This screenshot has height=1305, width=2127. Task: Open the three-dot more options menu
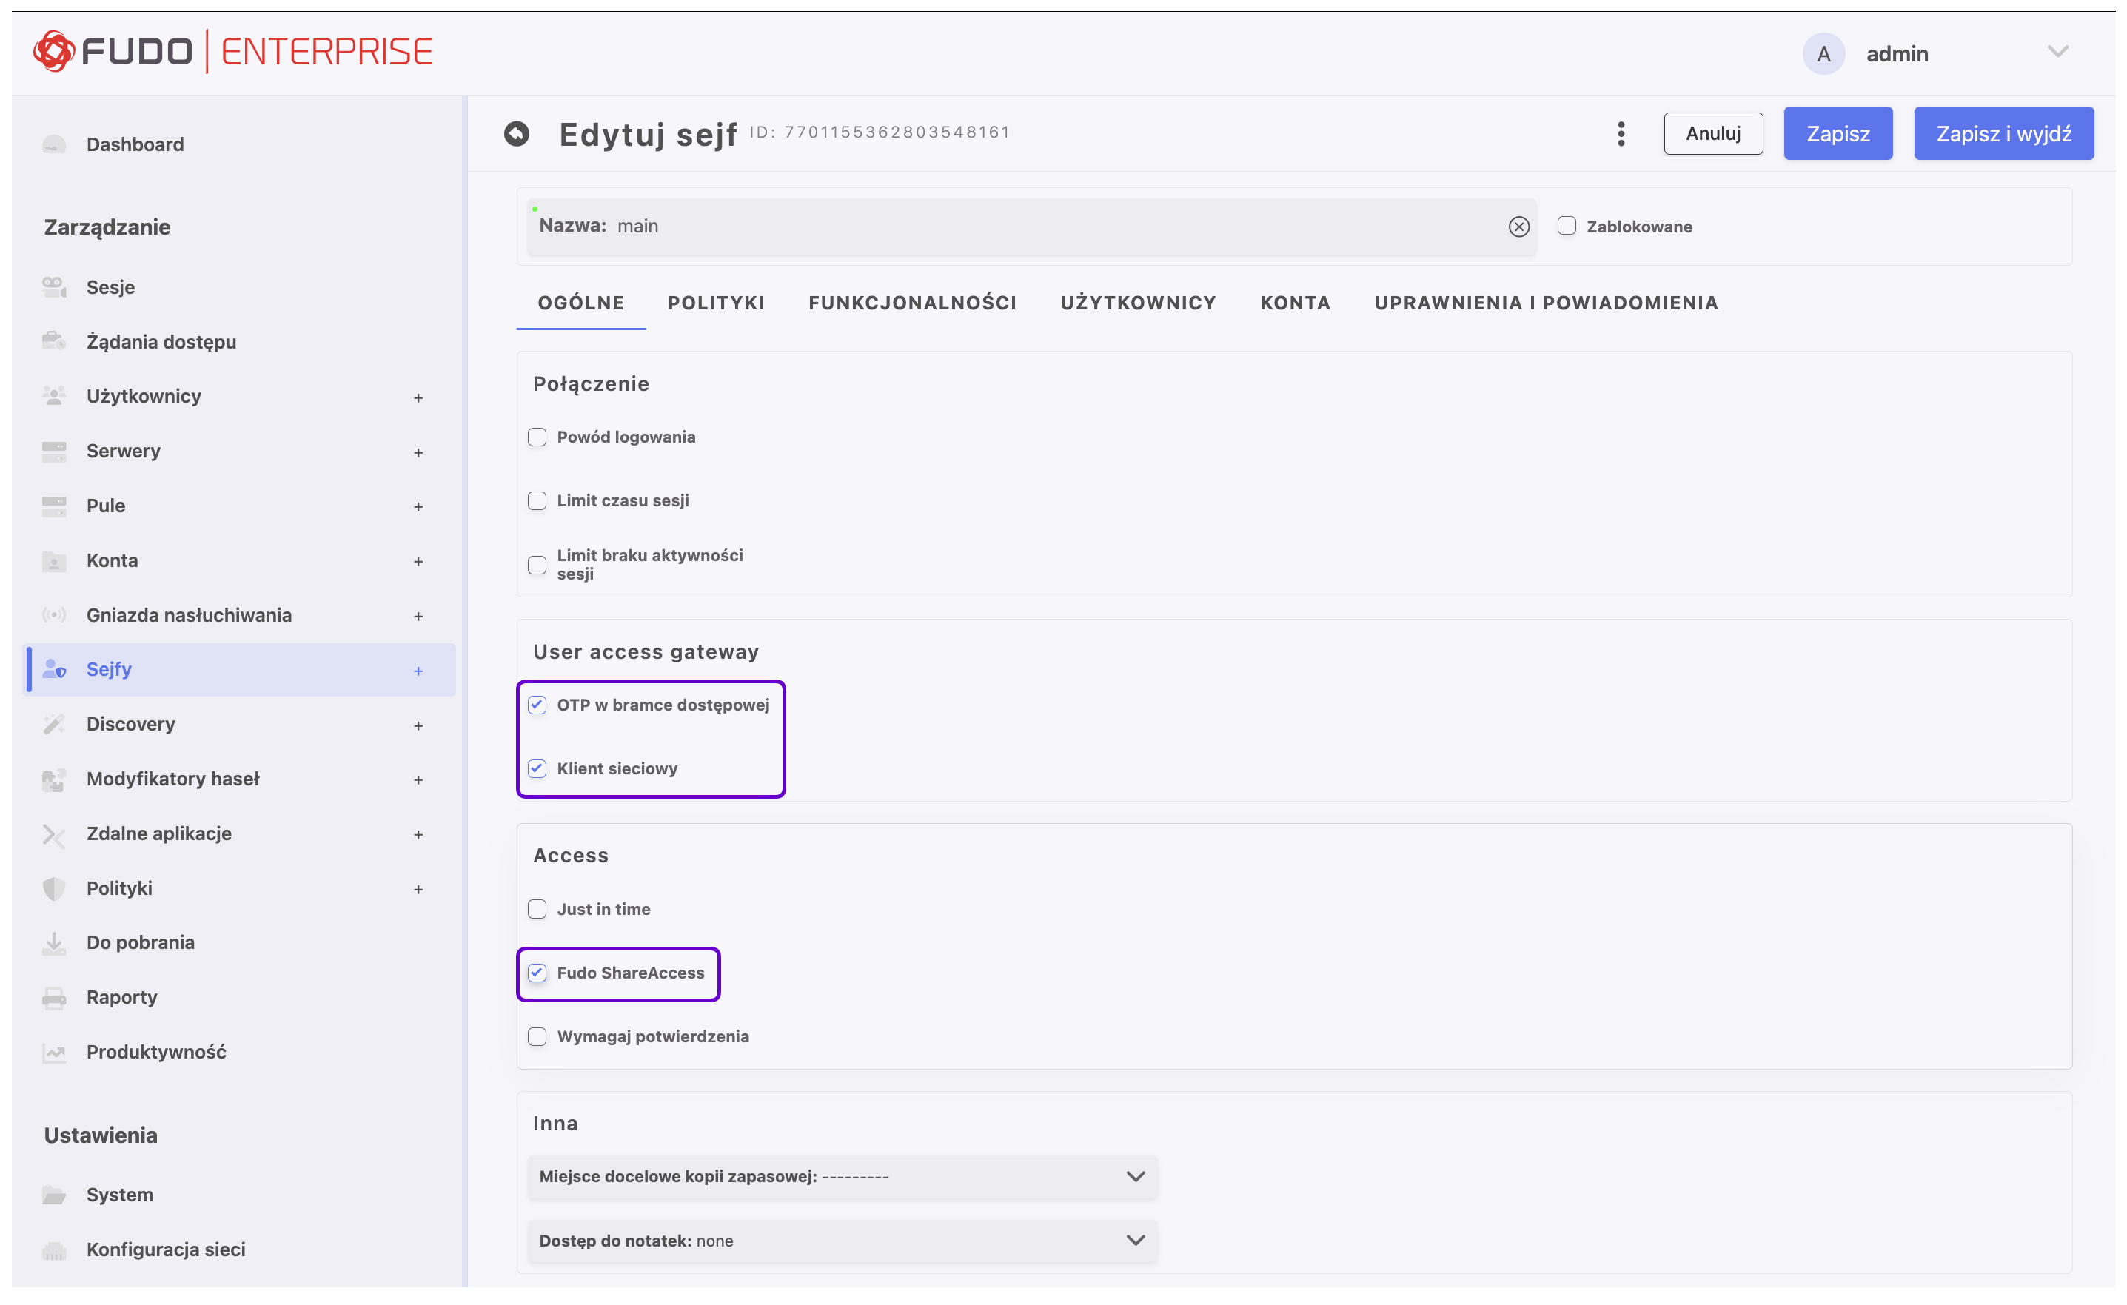click(x=1621, y=134)
